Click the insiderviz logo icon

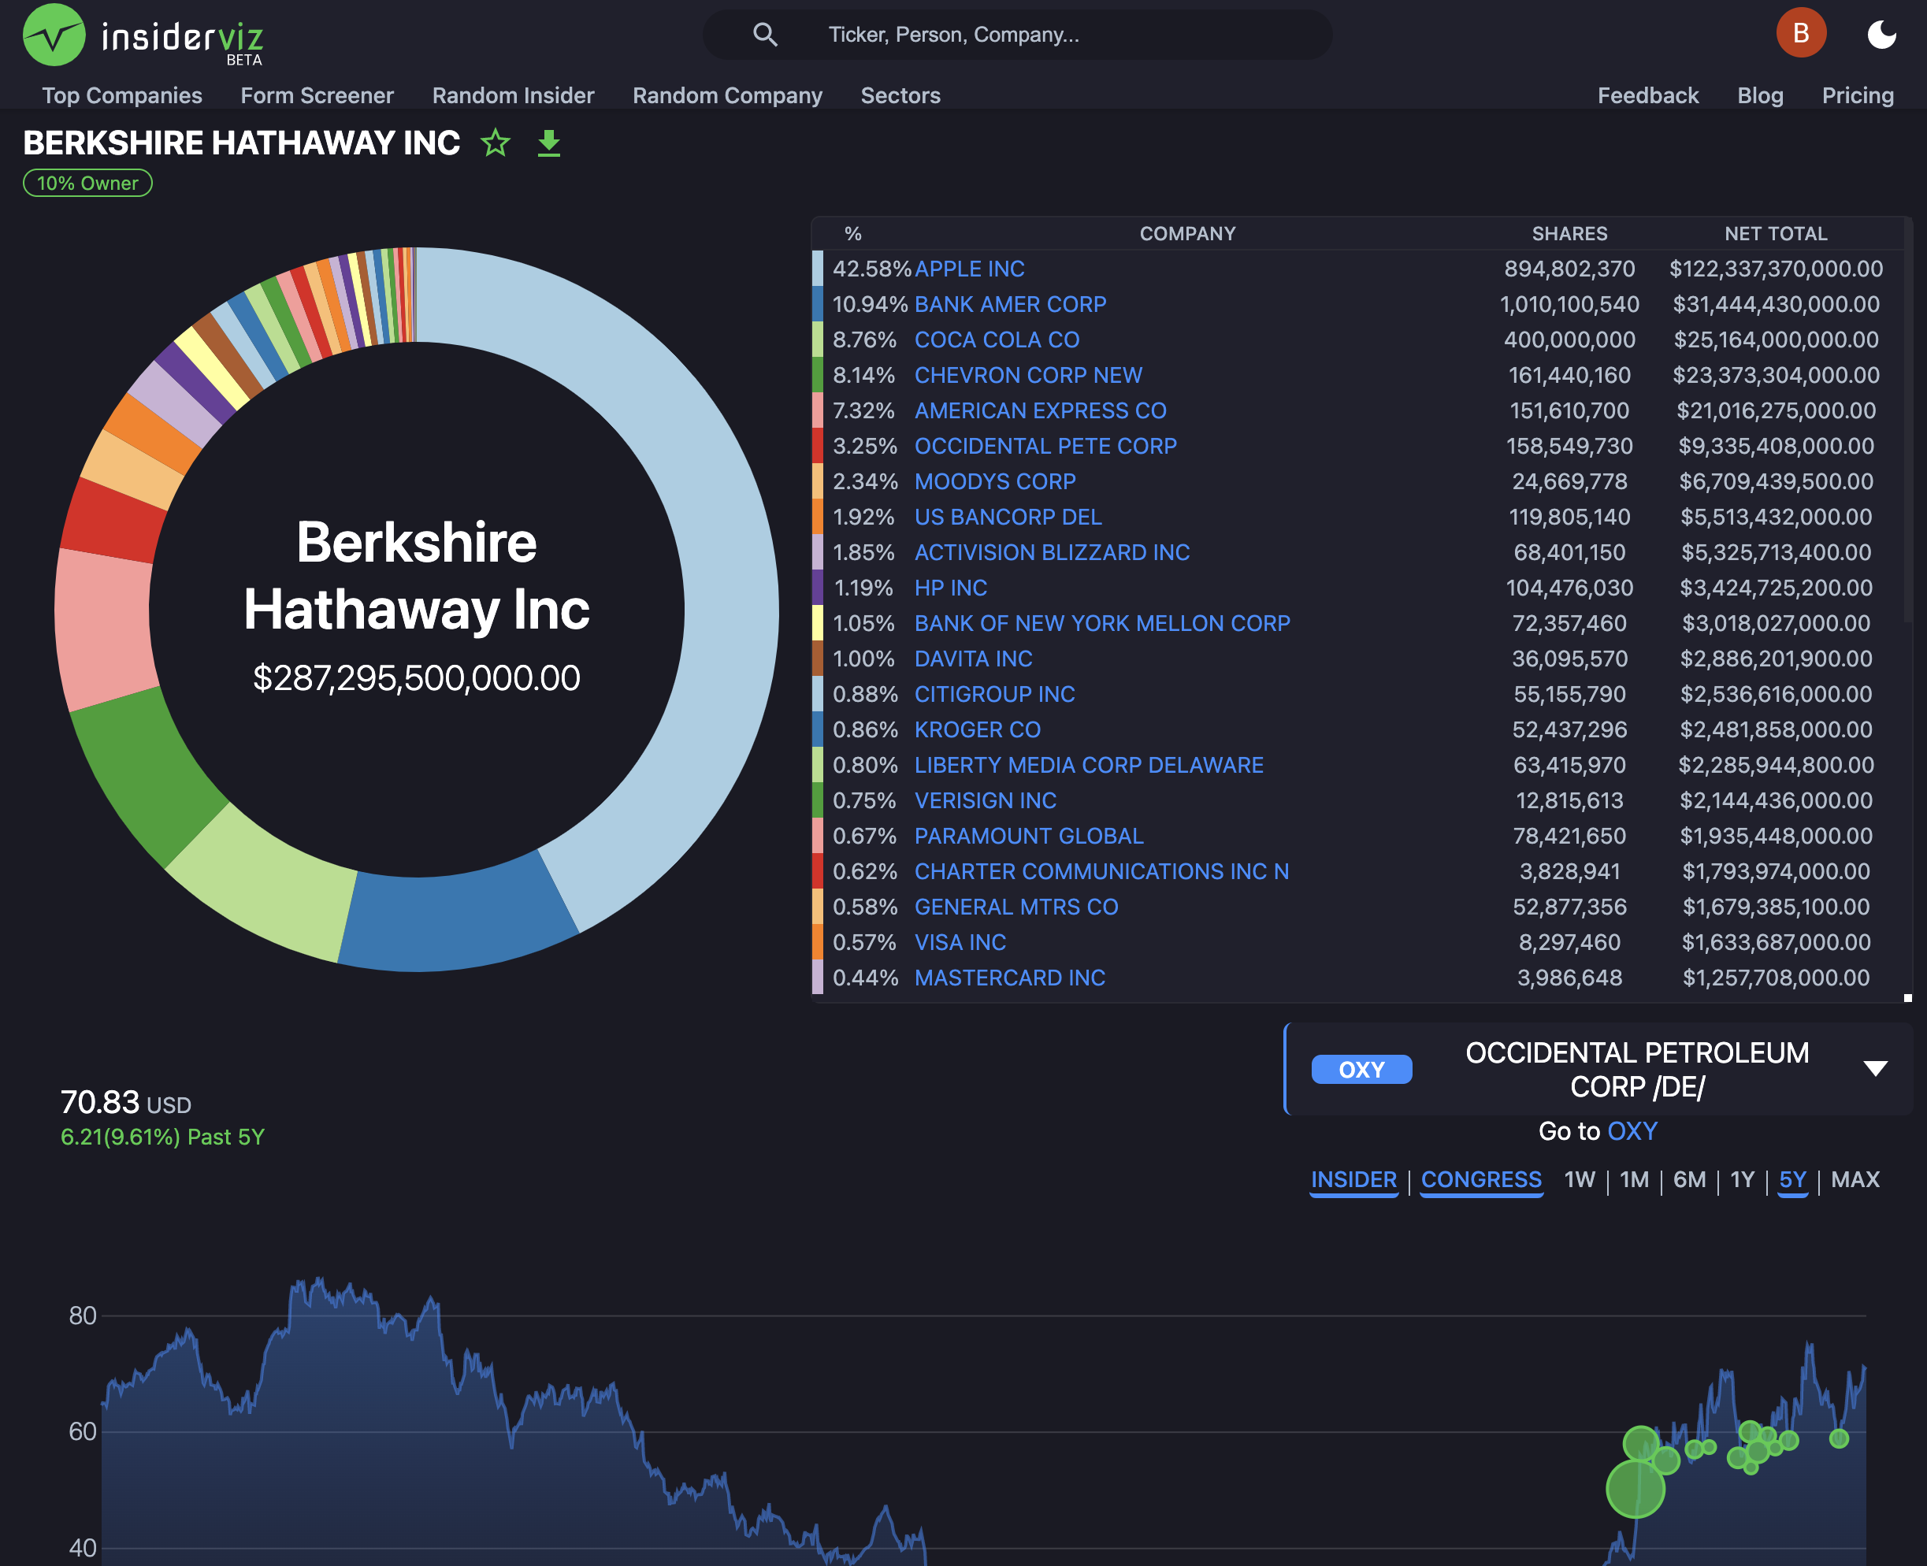[54, 35]
